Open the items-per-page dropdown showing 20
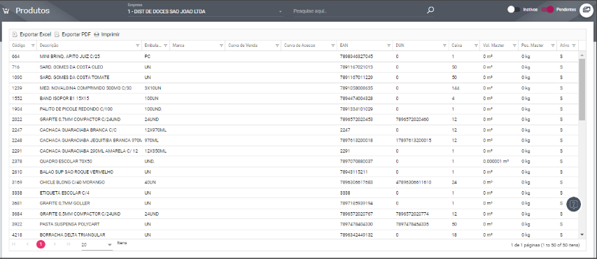This screenshot has width=597, height=259. 97,245
